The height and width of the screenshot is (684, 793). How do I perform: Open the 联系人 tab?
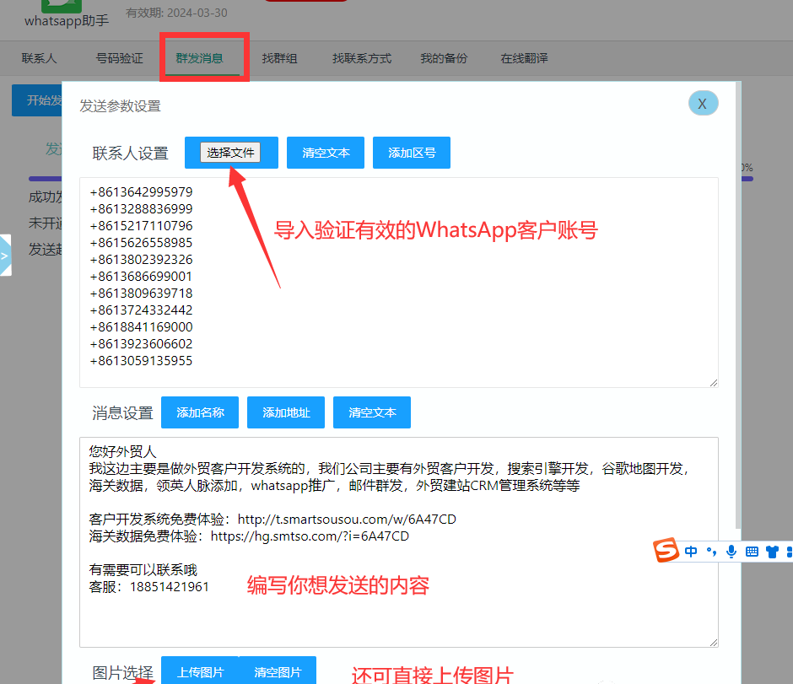coord(39,59)
